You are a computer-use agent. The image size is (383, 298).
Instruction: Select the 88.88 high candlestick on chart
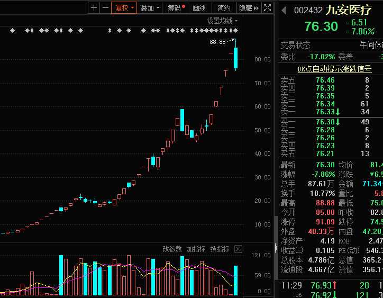236,58
